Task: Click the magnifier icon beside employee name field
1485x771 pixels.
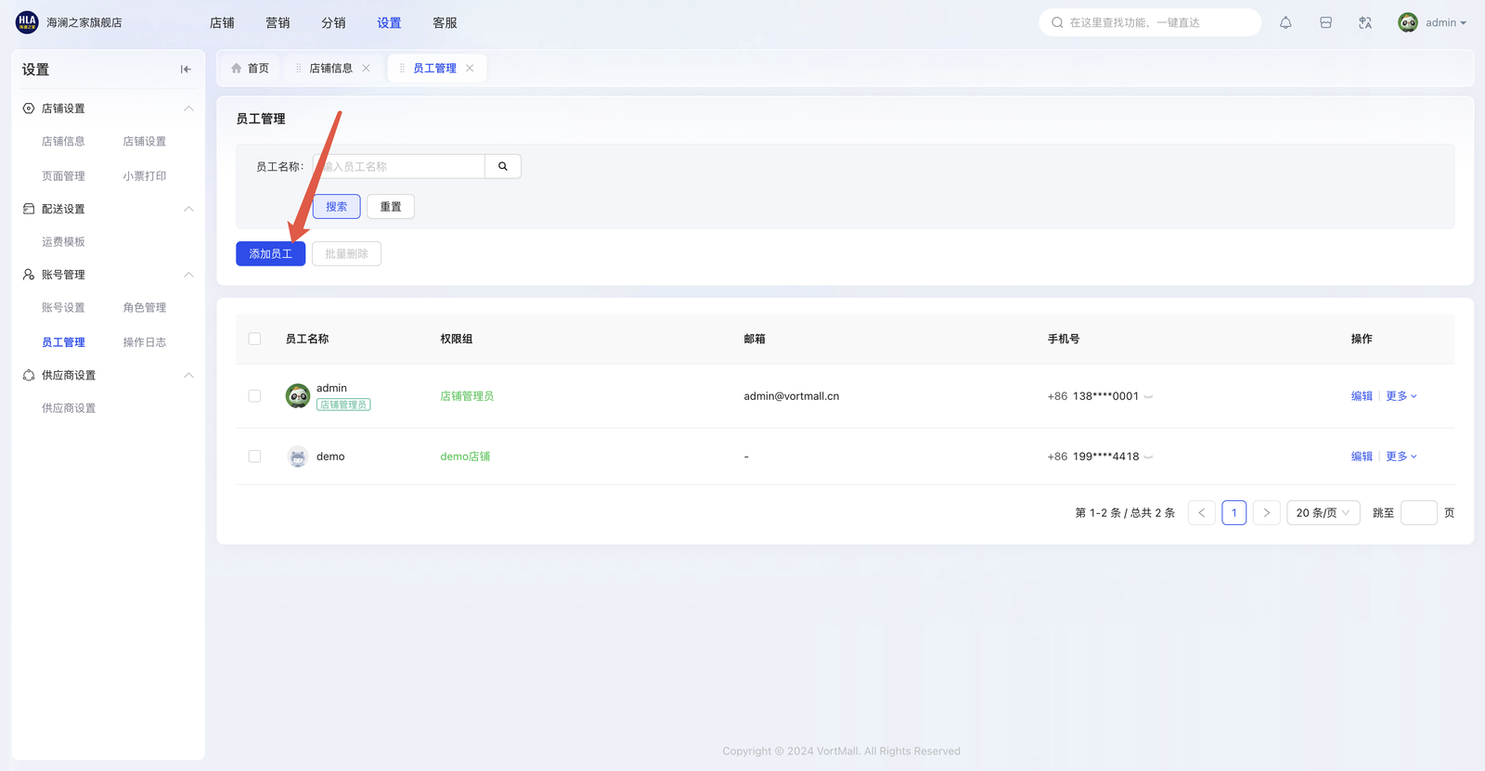Action: [503, 167]
